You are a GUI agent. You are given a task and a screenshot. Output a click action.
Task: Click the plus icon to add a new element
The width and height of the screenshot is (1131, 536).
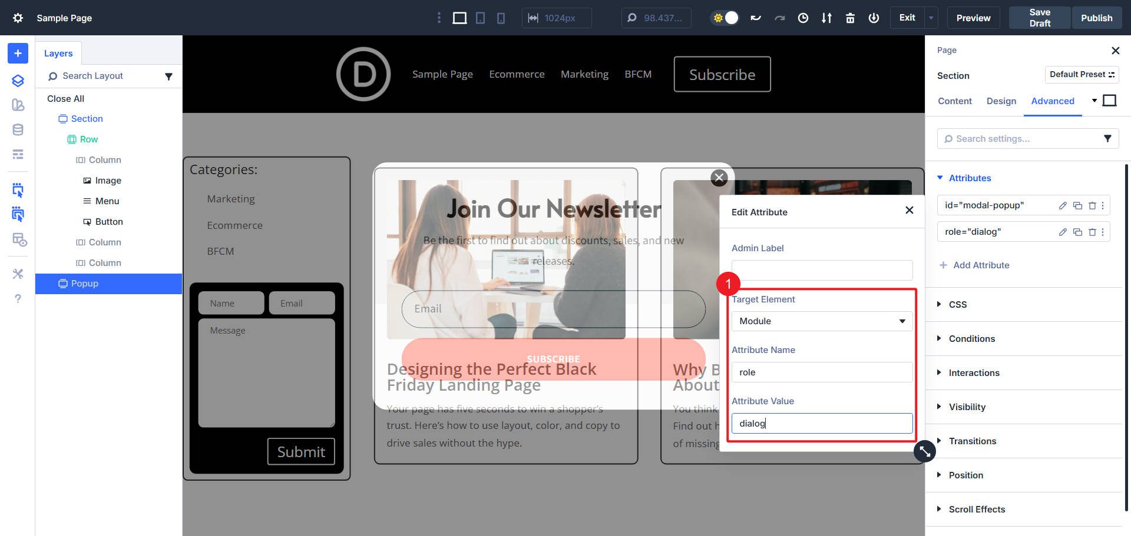pos(17,53)
